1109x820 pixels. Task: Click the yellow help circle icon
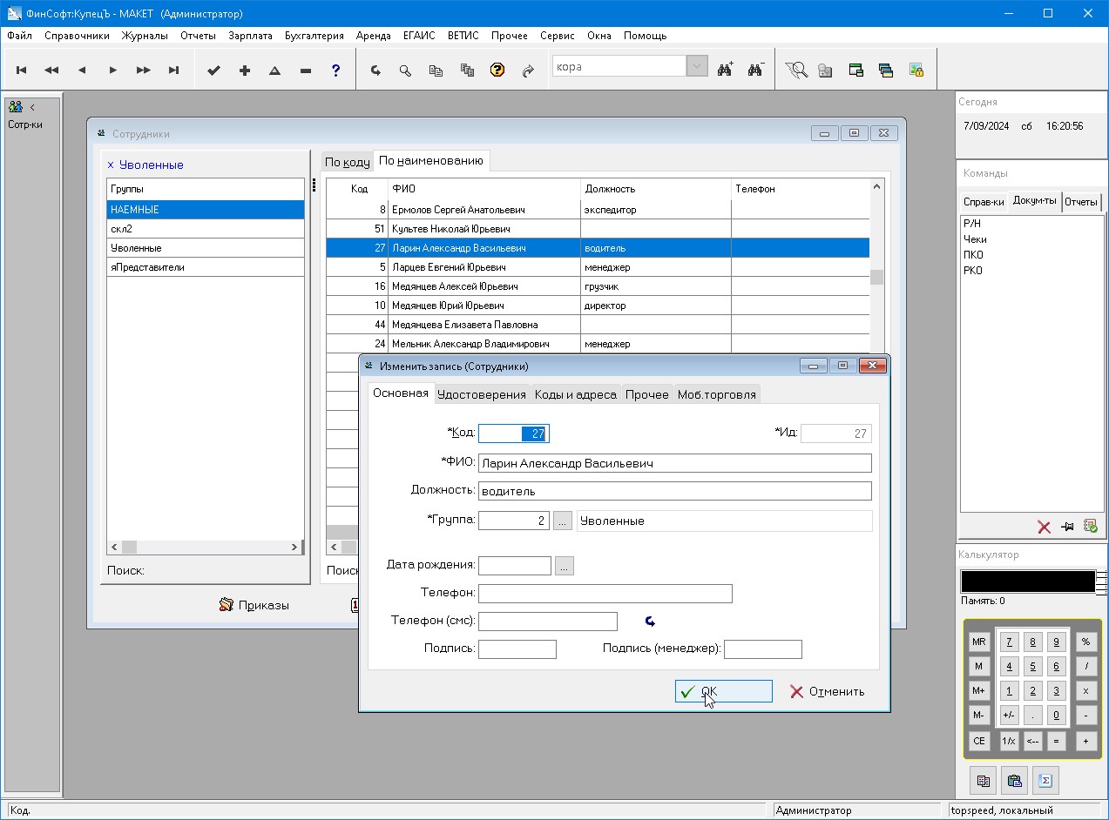click(x=497, y=71)
